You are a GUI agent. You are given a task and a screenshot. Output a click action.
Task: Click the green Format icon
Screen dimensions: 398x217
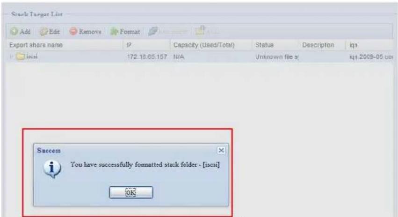[114, 32]
